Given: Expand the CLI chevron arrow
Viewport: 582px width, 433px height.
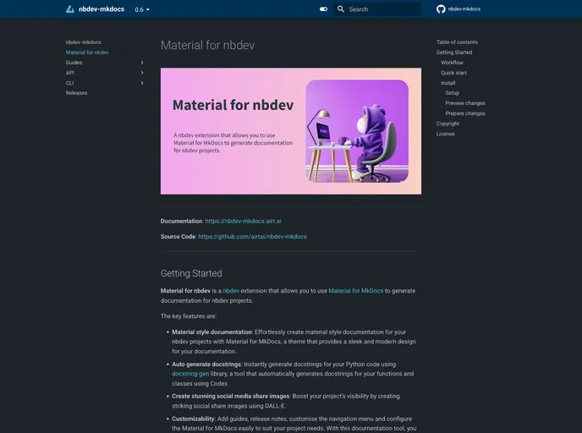Looking at the screenshot, I should (x=142, y=83).
